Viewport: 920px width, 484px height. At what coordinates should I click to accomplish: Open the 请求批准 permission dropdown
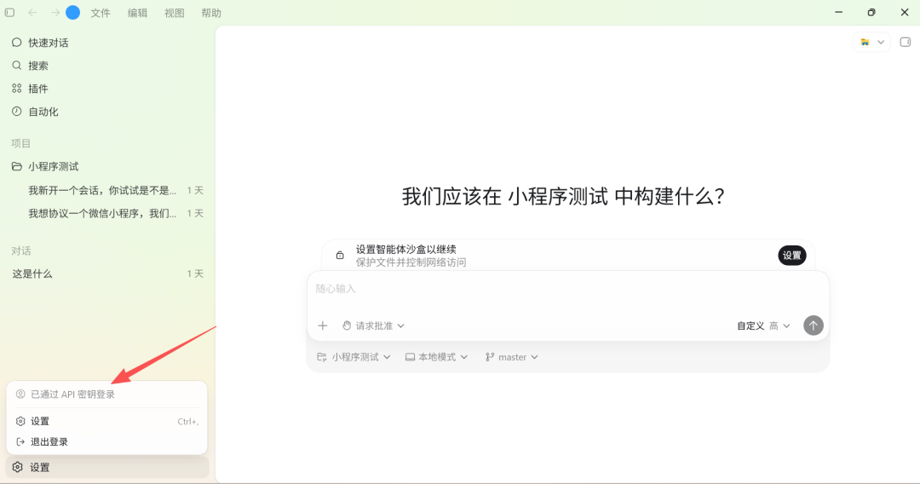(374, 326)
